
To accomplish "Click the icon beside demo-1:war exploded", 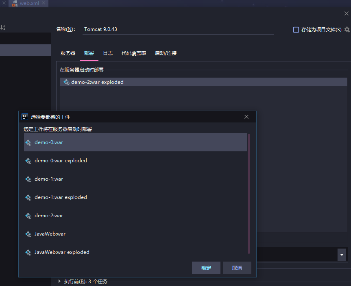I will click(x=28, y=198).
